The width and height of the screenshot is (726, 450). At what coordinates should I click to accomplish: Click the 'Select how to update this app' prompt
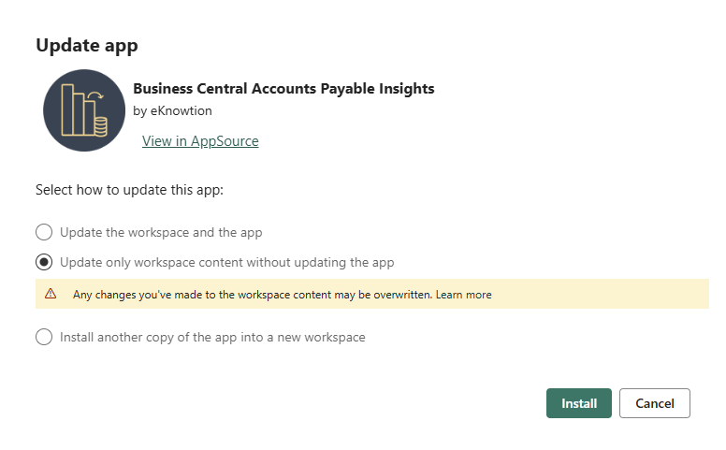point(130,190)
